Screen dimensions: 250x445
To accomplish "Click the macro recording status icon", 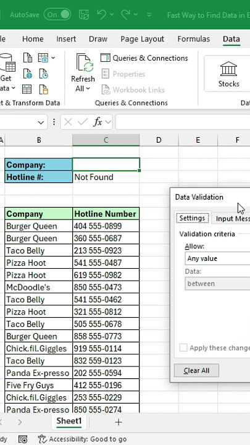I will (x=23, y=439).
